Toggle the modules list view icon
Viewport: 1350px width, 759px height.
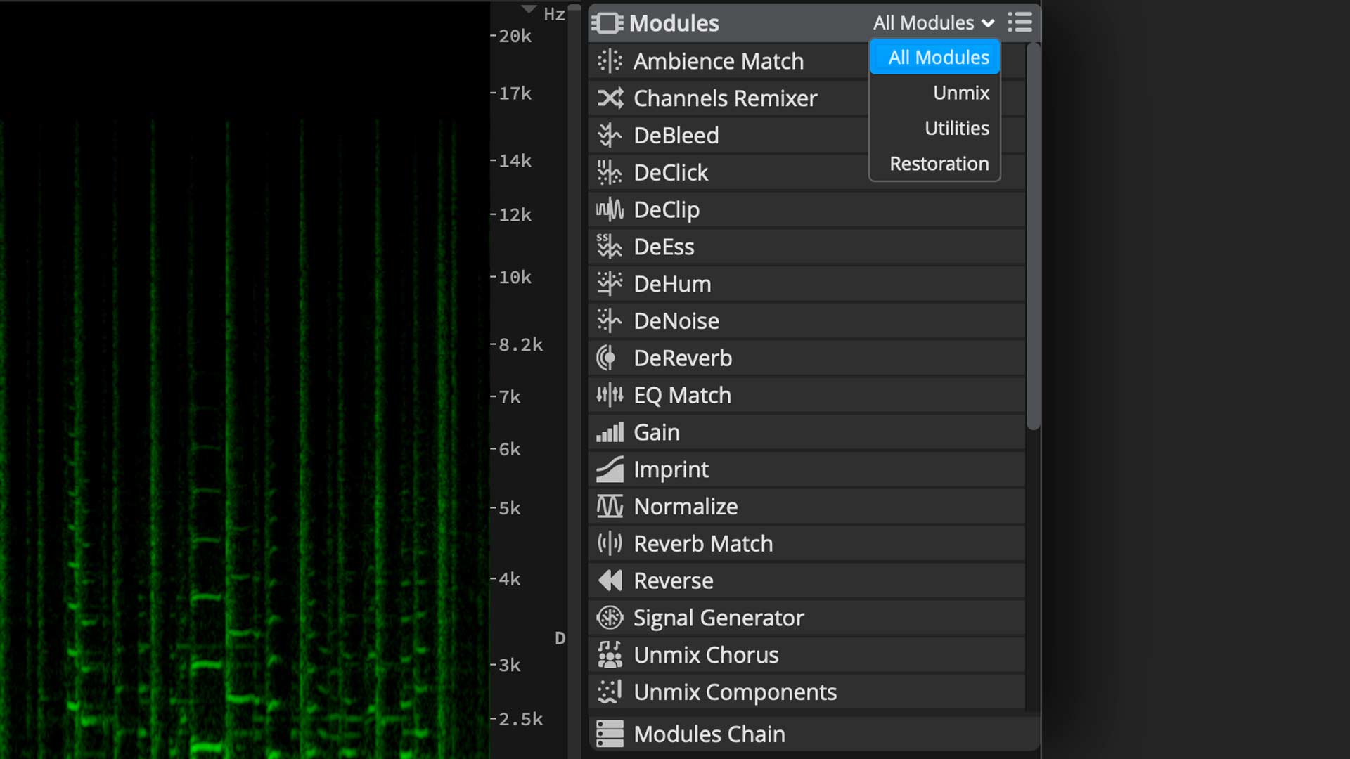1020,22
